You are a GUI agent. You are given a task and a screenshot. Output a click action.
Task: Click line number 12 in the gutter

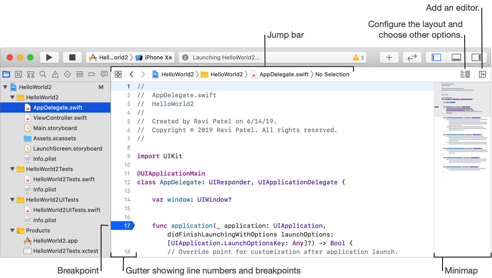127,182
